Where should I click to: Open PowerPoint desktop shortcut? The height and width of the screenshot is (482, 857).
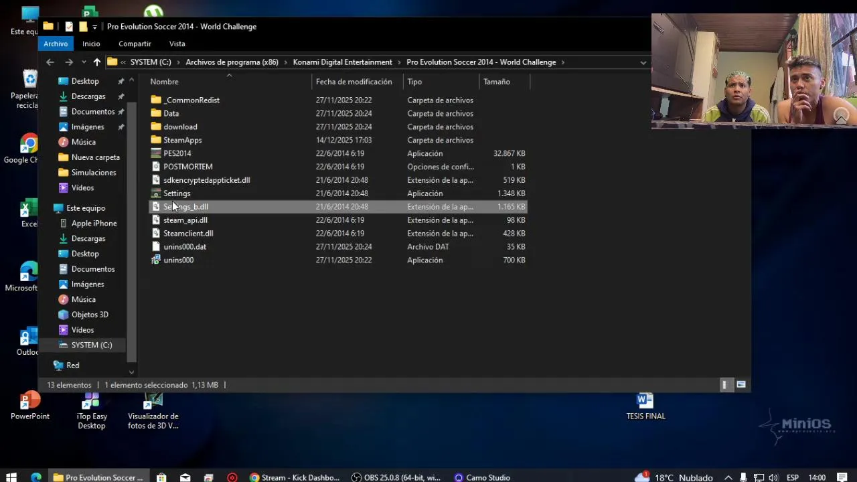click(30, 406)
